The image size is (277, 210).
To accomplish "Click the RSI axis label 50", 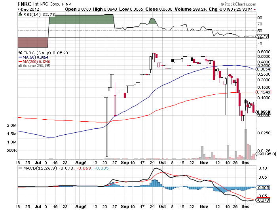I will pyautogui.click(x=260, y=31).
